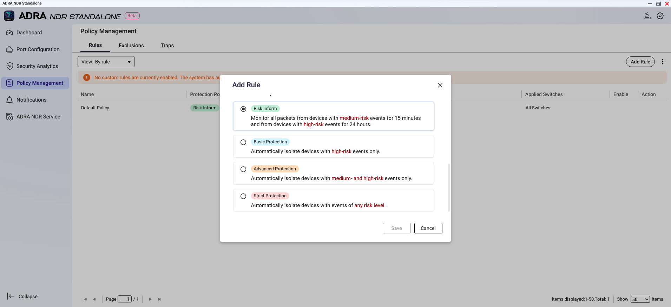Click the Add Rule dialog scrollbar
Image resolution: width=671 pixels, height=307 pixels.
(x=449, y=187)
